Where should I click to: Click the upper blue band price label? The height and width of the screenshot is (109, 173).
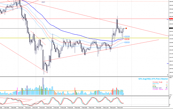click(127, 37)
